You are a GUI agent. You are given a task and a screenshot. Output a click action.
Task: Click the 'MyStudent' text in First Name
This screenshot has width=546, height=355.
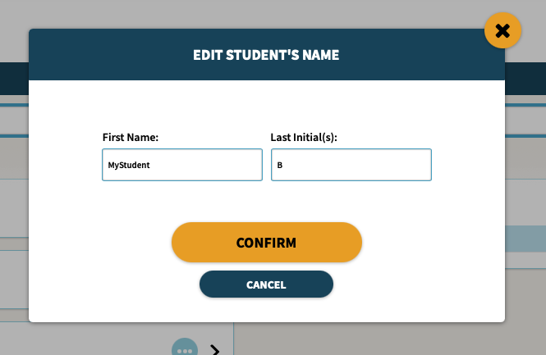[129, 165]
